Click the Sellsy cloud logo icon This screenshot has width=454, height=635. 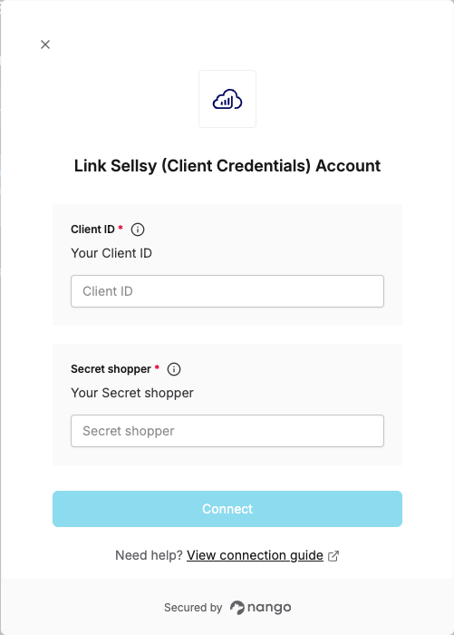[x=227, y=99]
